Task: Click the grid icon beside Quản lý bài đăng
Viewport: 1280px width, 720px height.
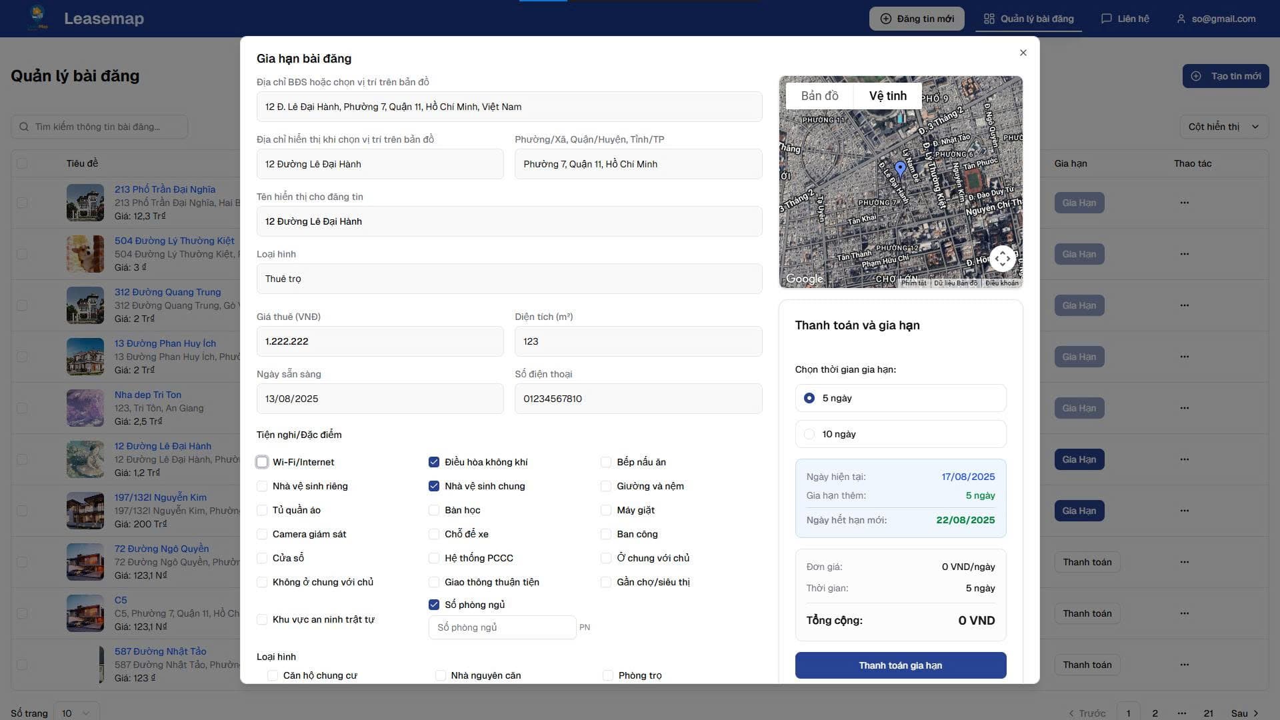Action: tap(989, 18)
